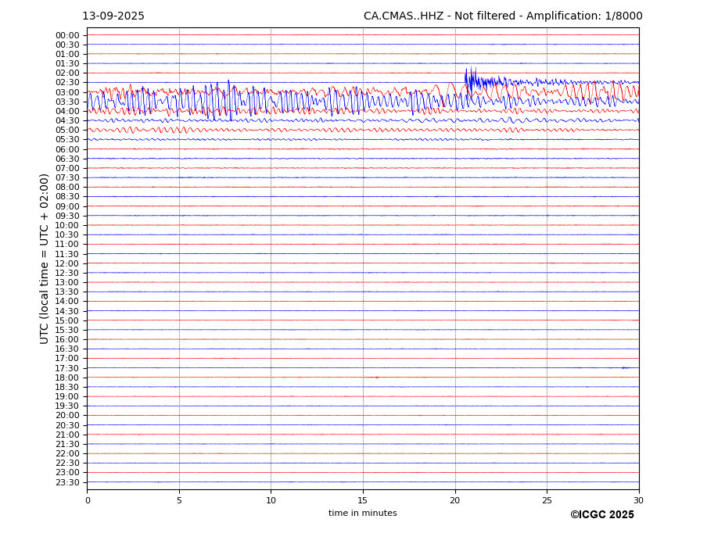
Task: Pick the 09:30 time row label
Action: 67,216
